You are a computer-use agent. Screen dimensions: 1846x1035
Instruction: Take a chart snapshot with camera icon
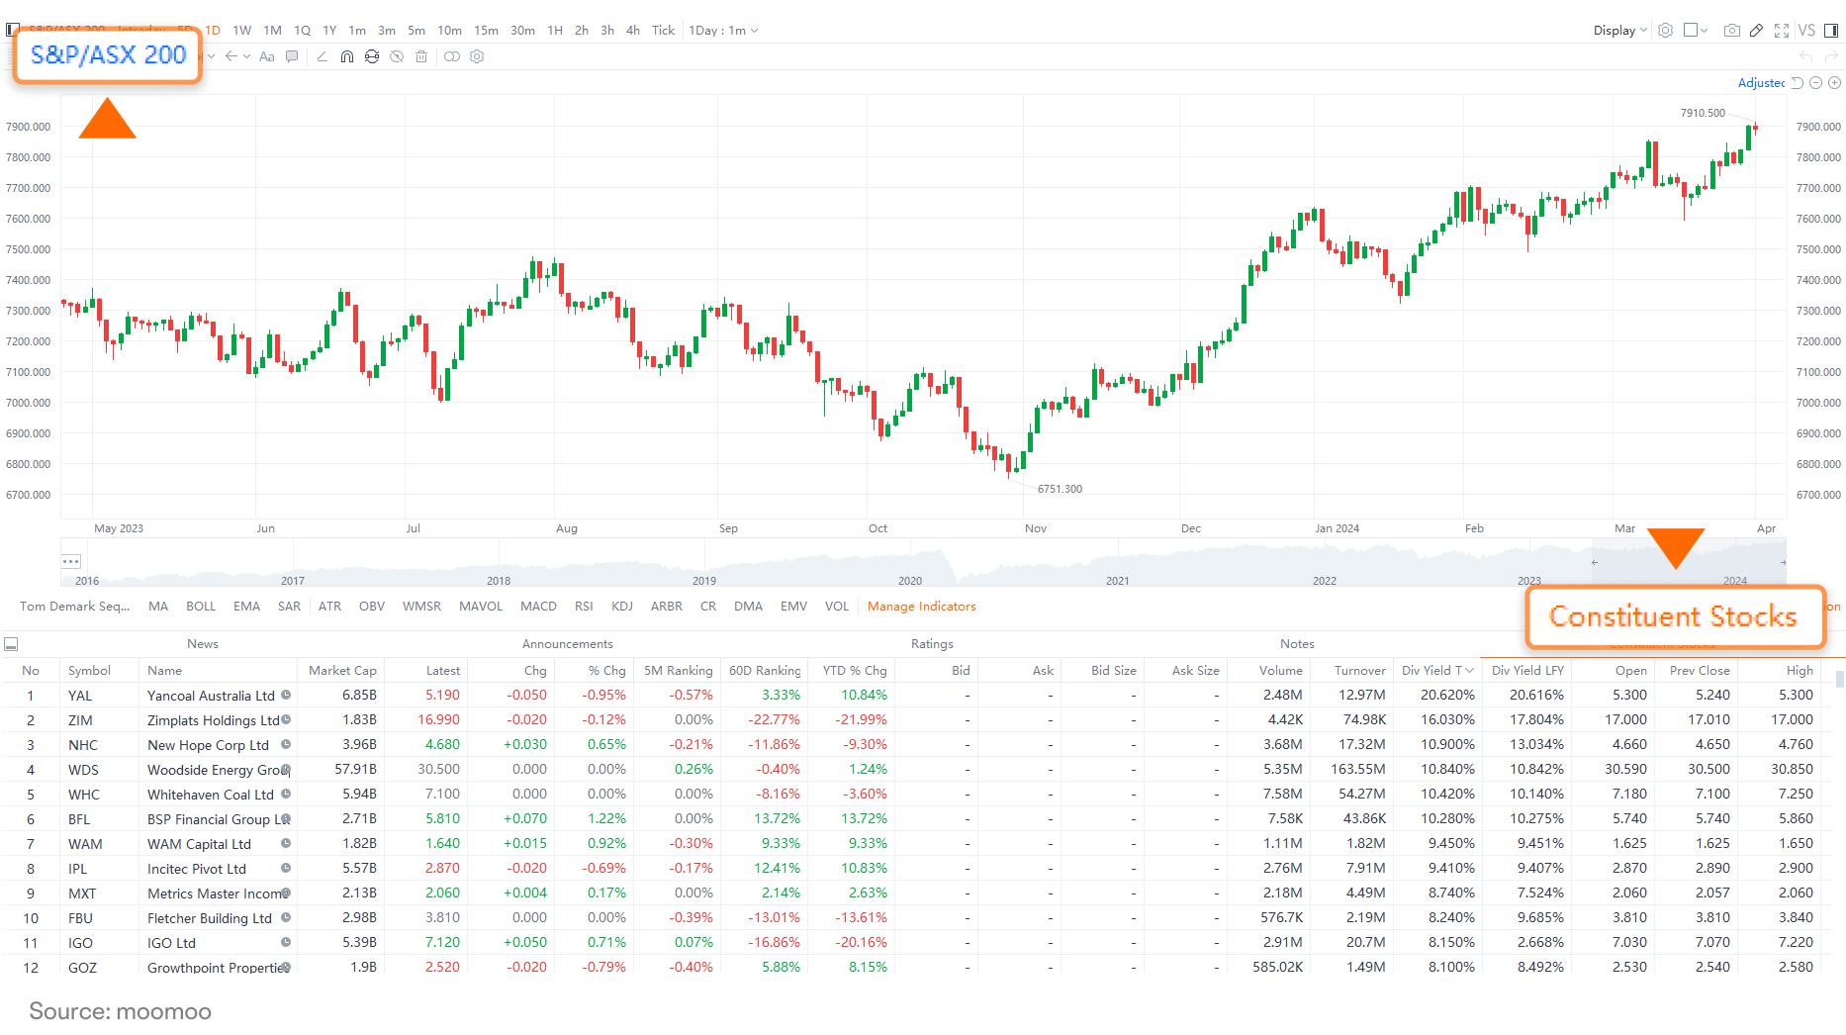[x=1731, y=31]
